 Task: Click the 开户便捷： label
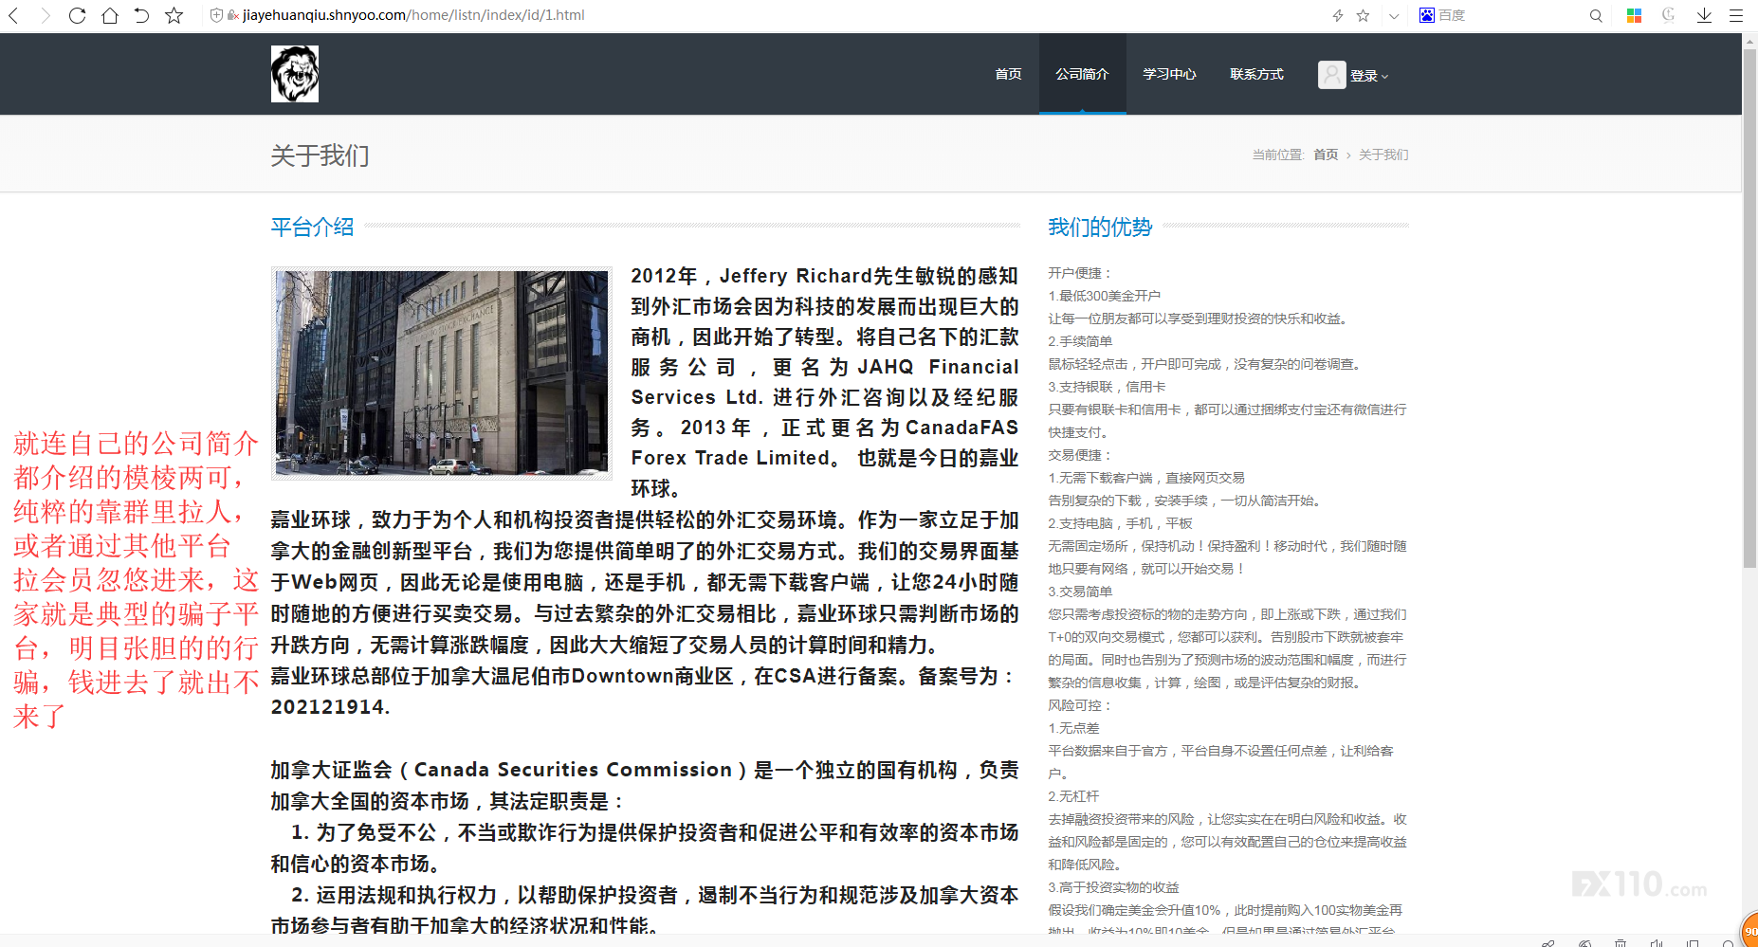click(1080, 273)
